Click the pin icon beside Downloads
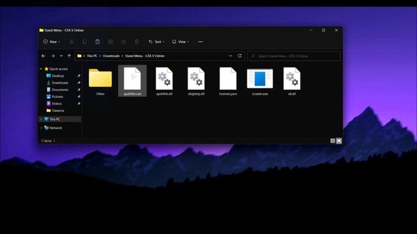Screen dimensions: 417x234 pyautogui.click(x=79, y=83)
